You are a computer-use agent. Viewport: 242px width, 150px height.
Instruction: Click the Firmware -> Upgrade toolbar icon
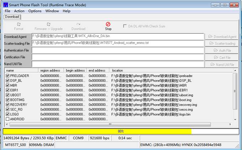(x=48, y=24)
